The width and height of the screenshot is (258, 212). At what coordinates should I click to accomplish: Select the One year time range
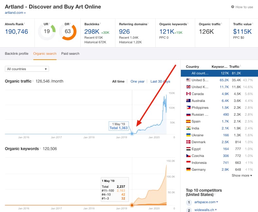tap(137, 82)
